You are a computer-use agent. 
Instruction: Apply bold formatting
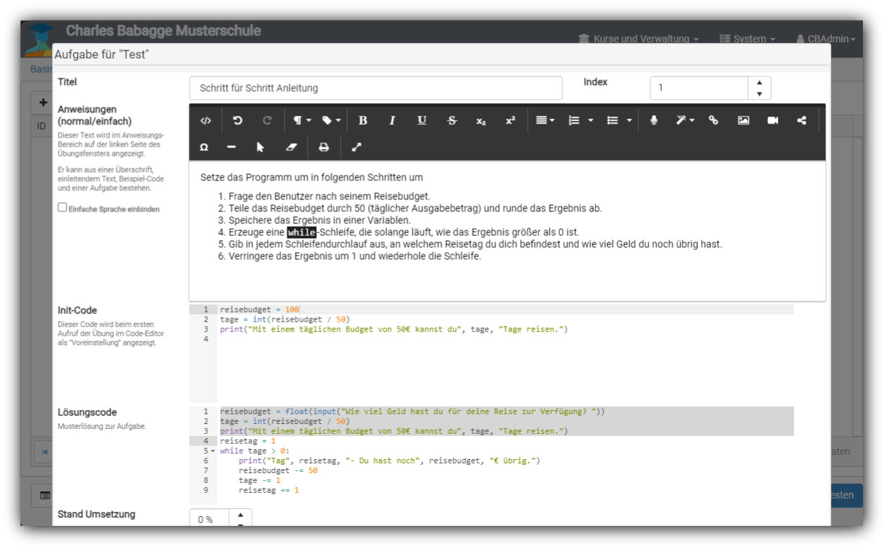coord(363,121)
